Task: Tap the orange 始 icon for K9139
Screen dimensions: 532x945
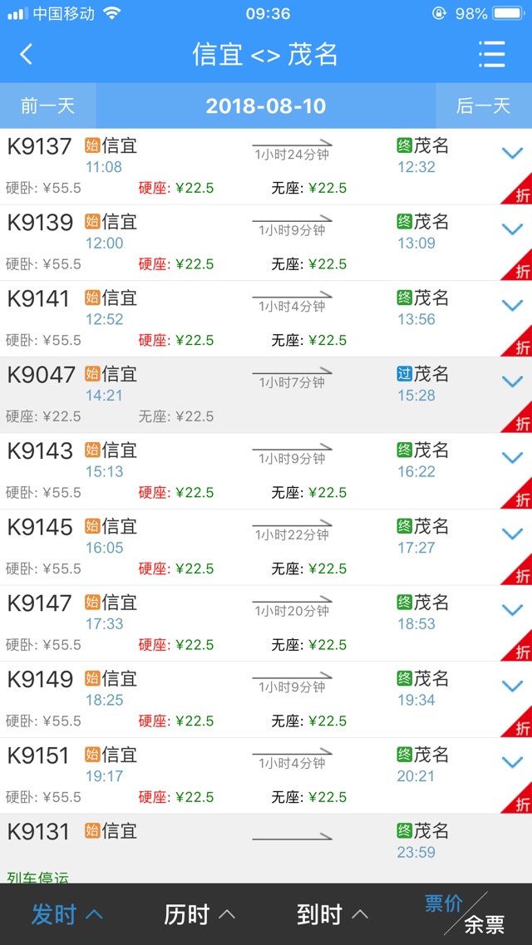Action: click(92, 222)
